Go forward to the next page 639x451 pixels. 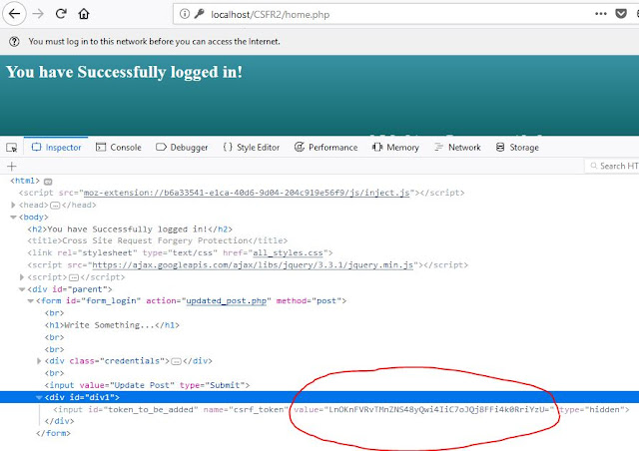click(x=38, y=14)
